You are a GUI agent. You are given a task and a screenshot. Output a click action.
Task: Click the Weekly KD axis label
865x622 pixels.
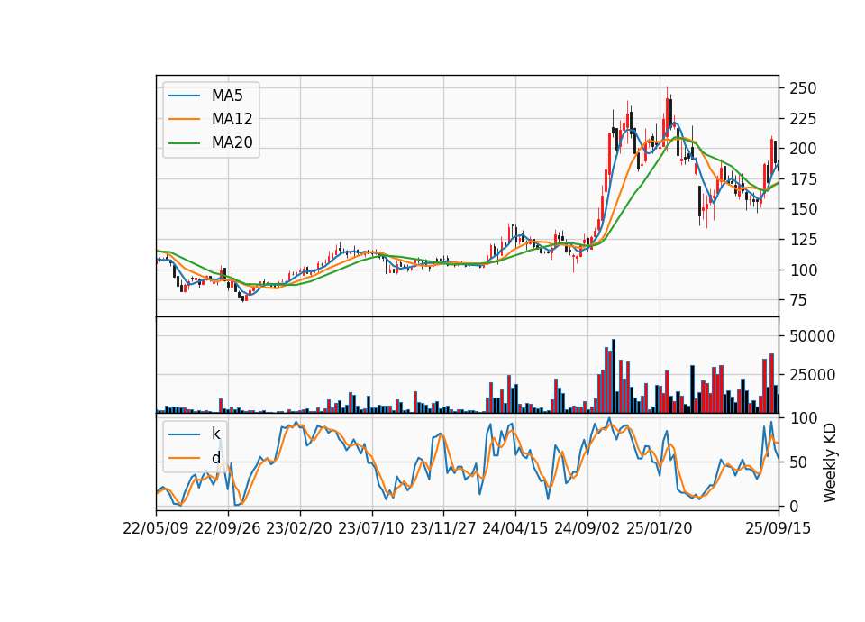click(829, 462)
